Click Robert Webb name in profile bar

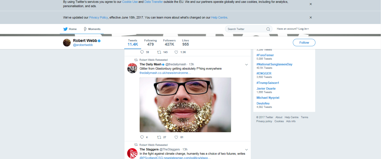pos(85,41)
